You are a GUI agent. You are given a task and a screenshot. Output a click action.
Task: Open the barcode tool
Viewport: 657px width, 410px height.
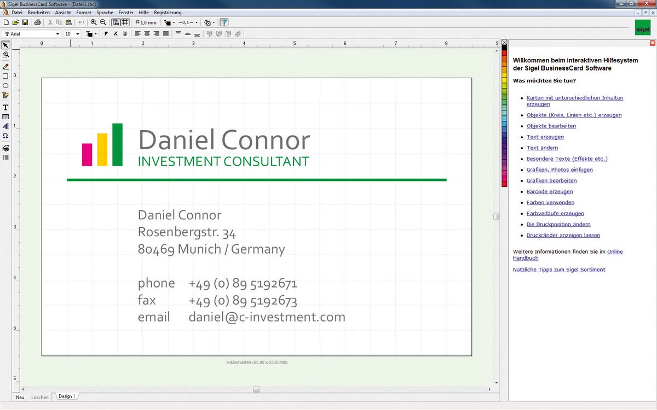pyautogui.click(x=5, y=158)
